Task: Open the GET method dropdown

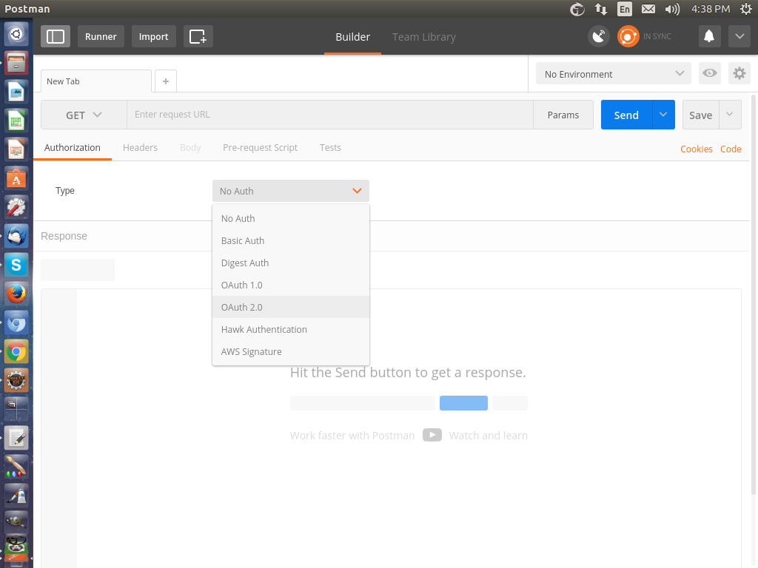Action: (84, 115)
